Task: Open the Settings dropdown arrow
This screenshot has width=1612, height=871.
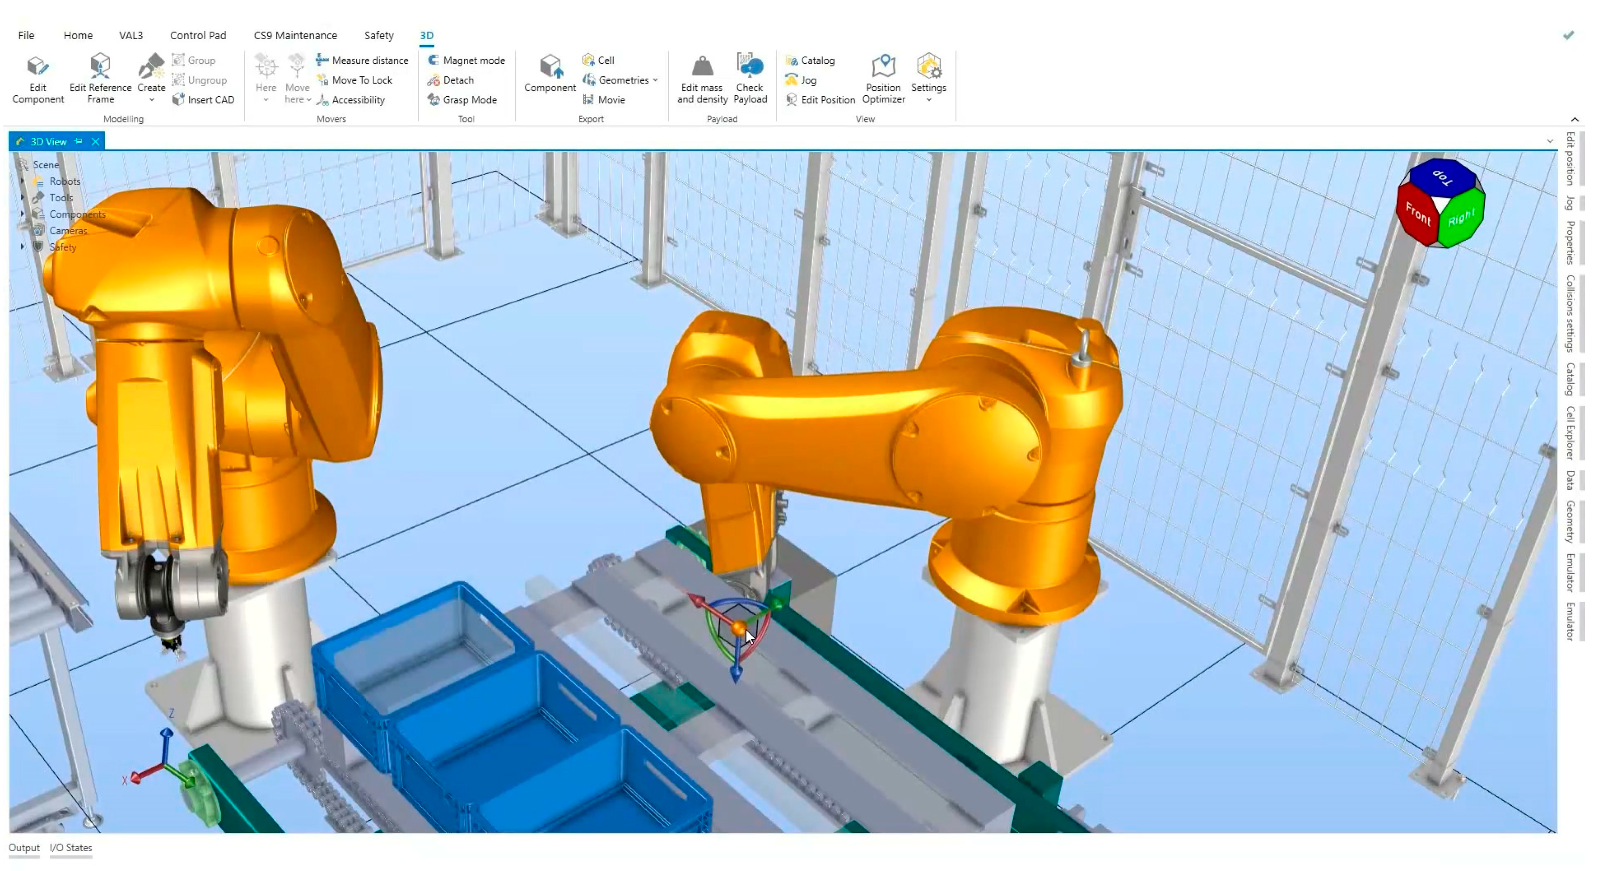Action: pos(928,100)
